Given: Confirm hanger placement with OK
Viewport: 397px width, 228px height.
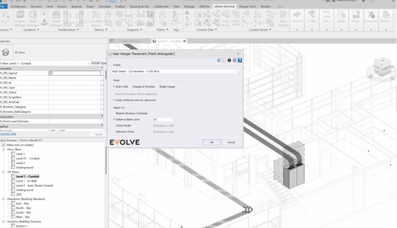Looking at the screenshot, I should coord(212,142).
